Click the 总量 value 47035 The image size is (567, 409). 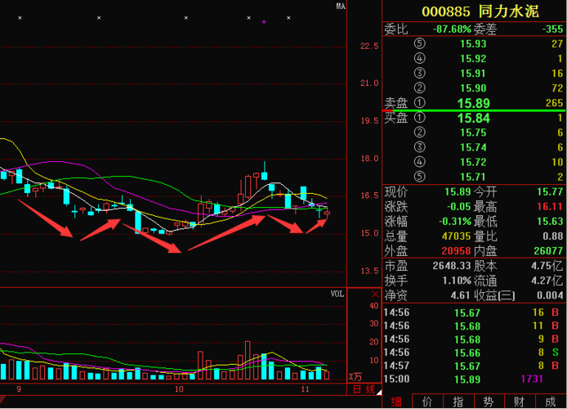(x=457, y=236)
